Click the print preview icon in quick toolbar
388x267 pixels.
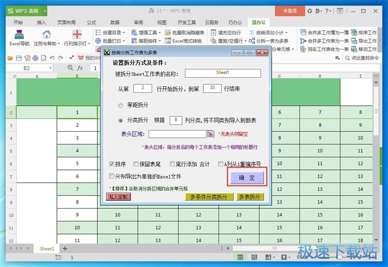point(43,58)
